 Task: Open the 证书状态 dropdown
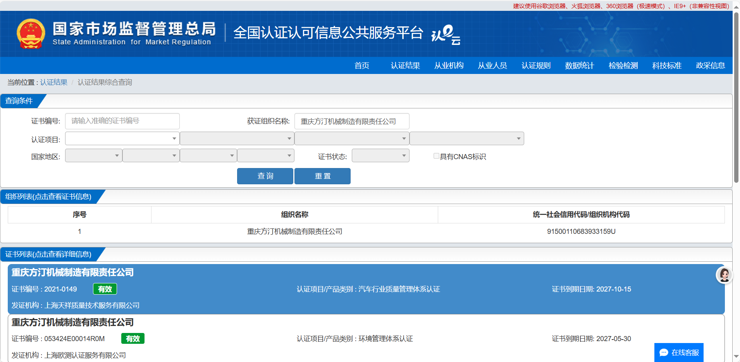(x=380, y=156)
